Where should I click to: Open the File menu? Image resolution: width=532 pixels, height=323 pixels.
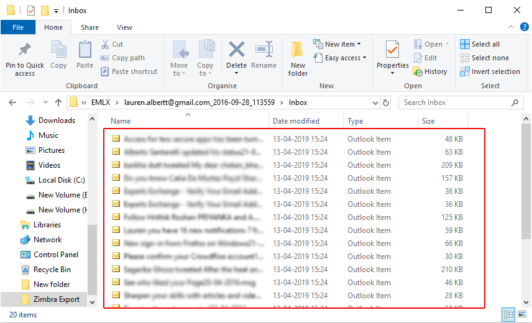pyautogui.click(x=18, y=27)
